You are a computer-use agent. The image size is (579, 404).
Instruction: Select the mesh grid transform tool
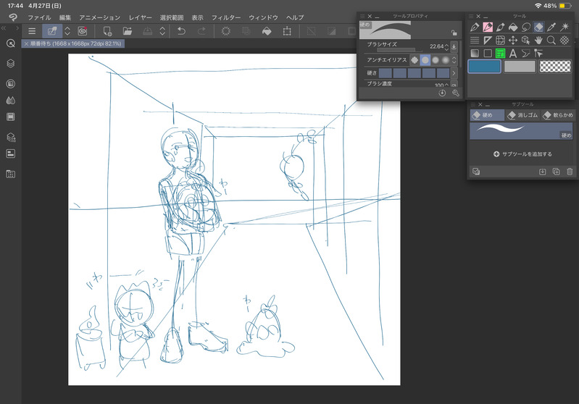500,41
